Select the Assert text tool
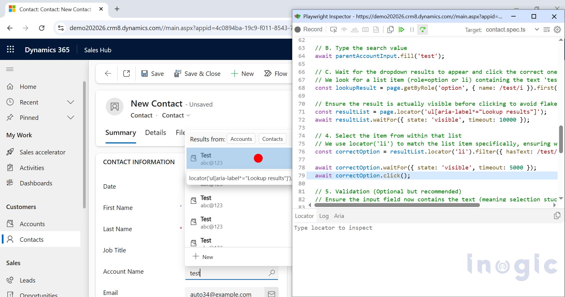The height and width of the screenshot is (297, 565). point(355,29)
